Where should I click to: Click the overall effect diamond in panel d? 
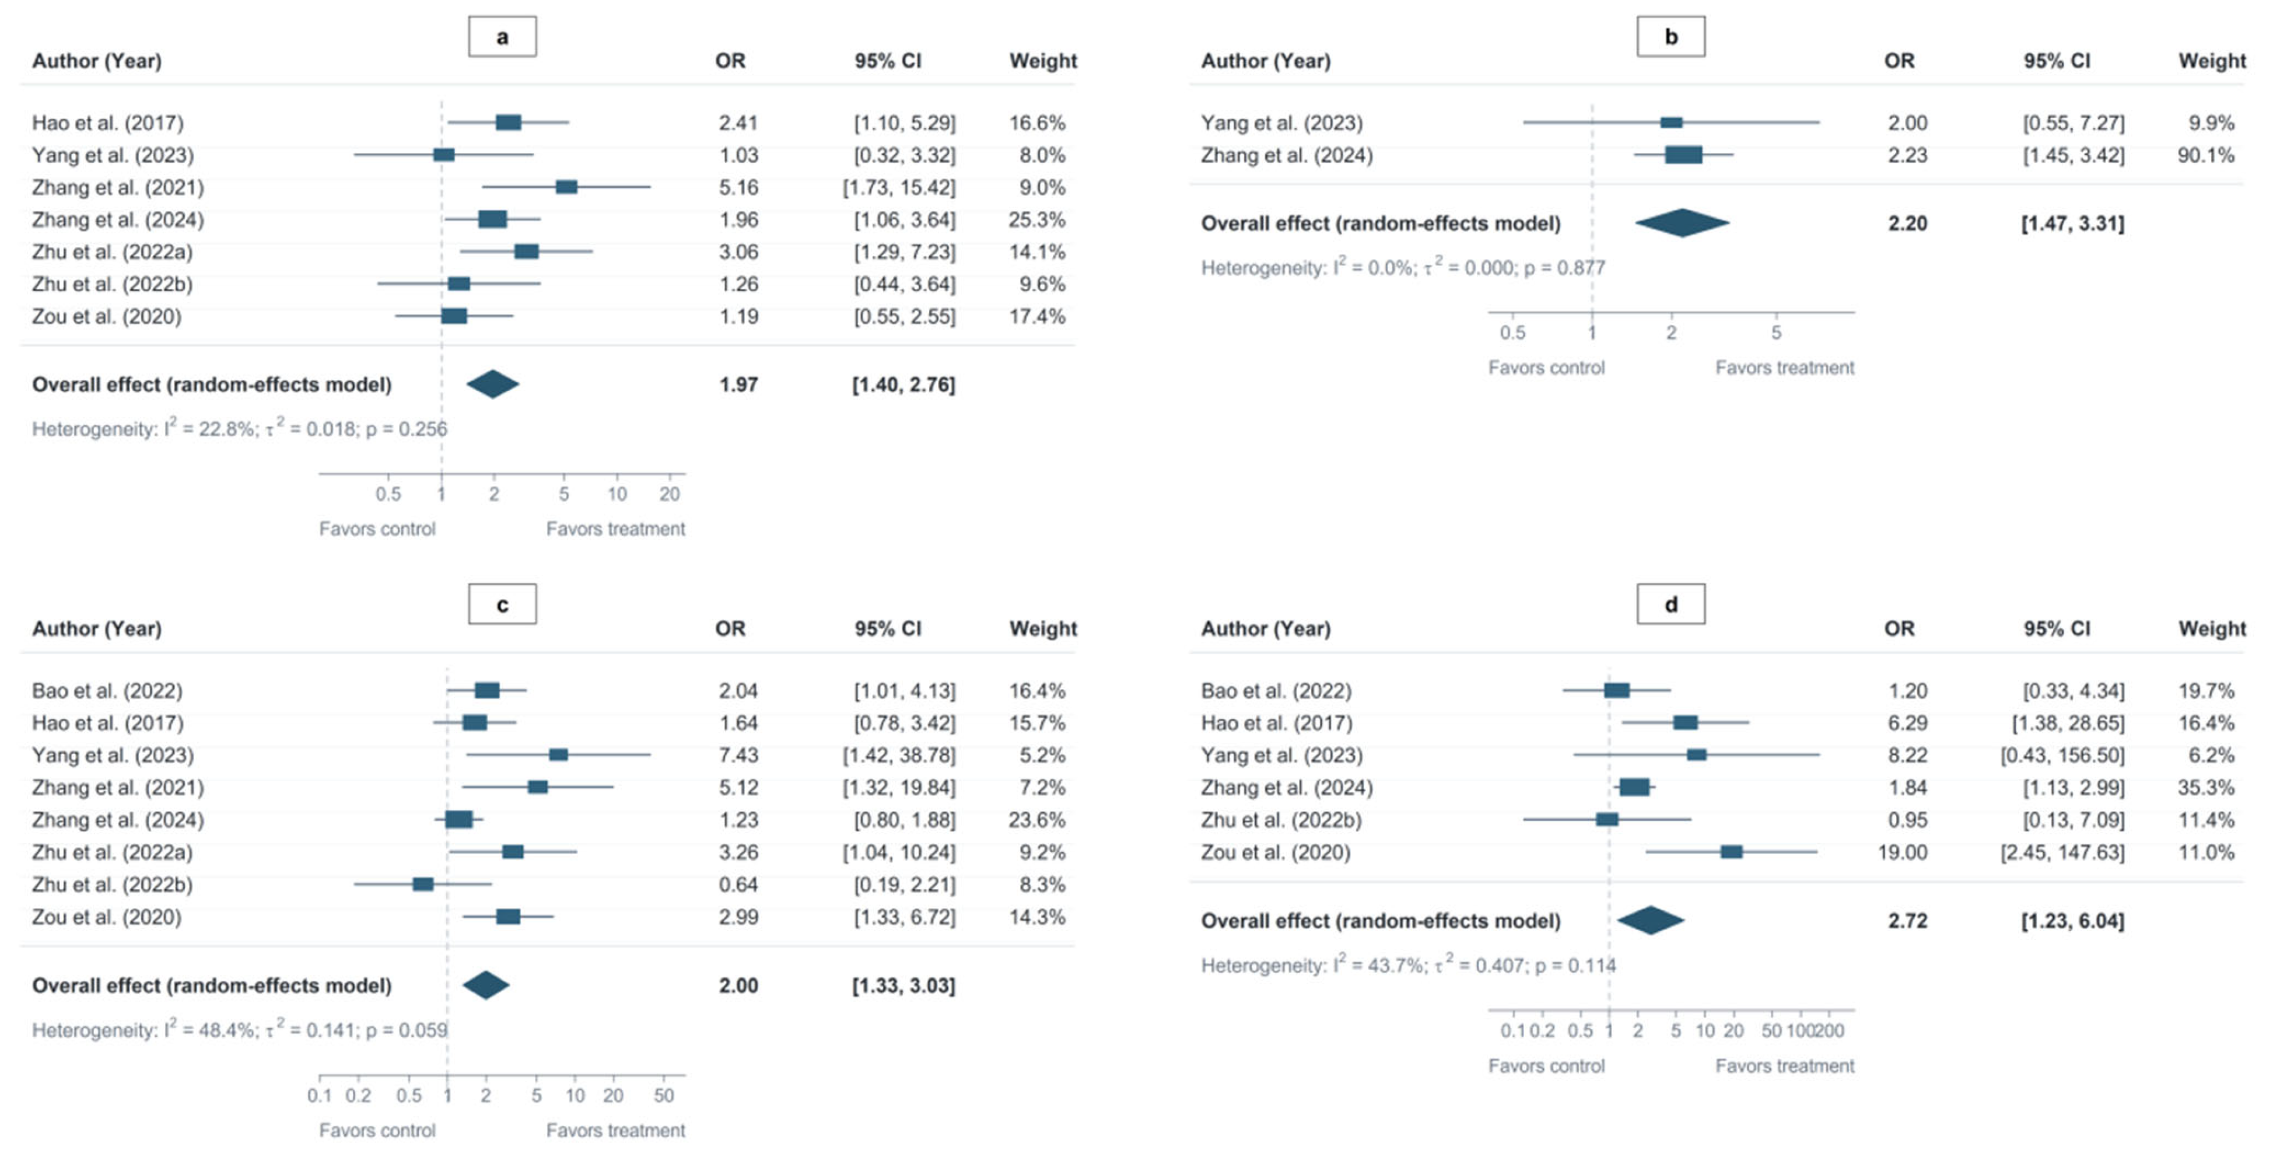click(1650, 921)
